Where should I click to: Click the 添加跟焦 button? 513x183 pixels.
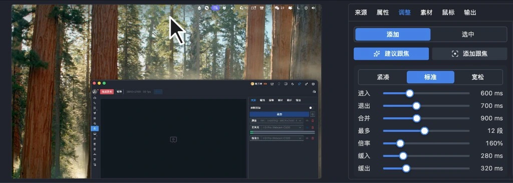click(x=469, y=54)
